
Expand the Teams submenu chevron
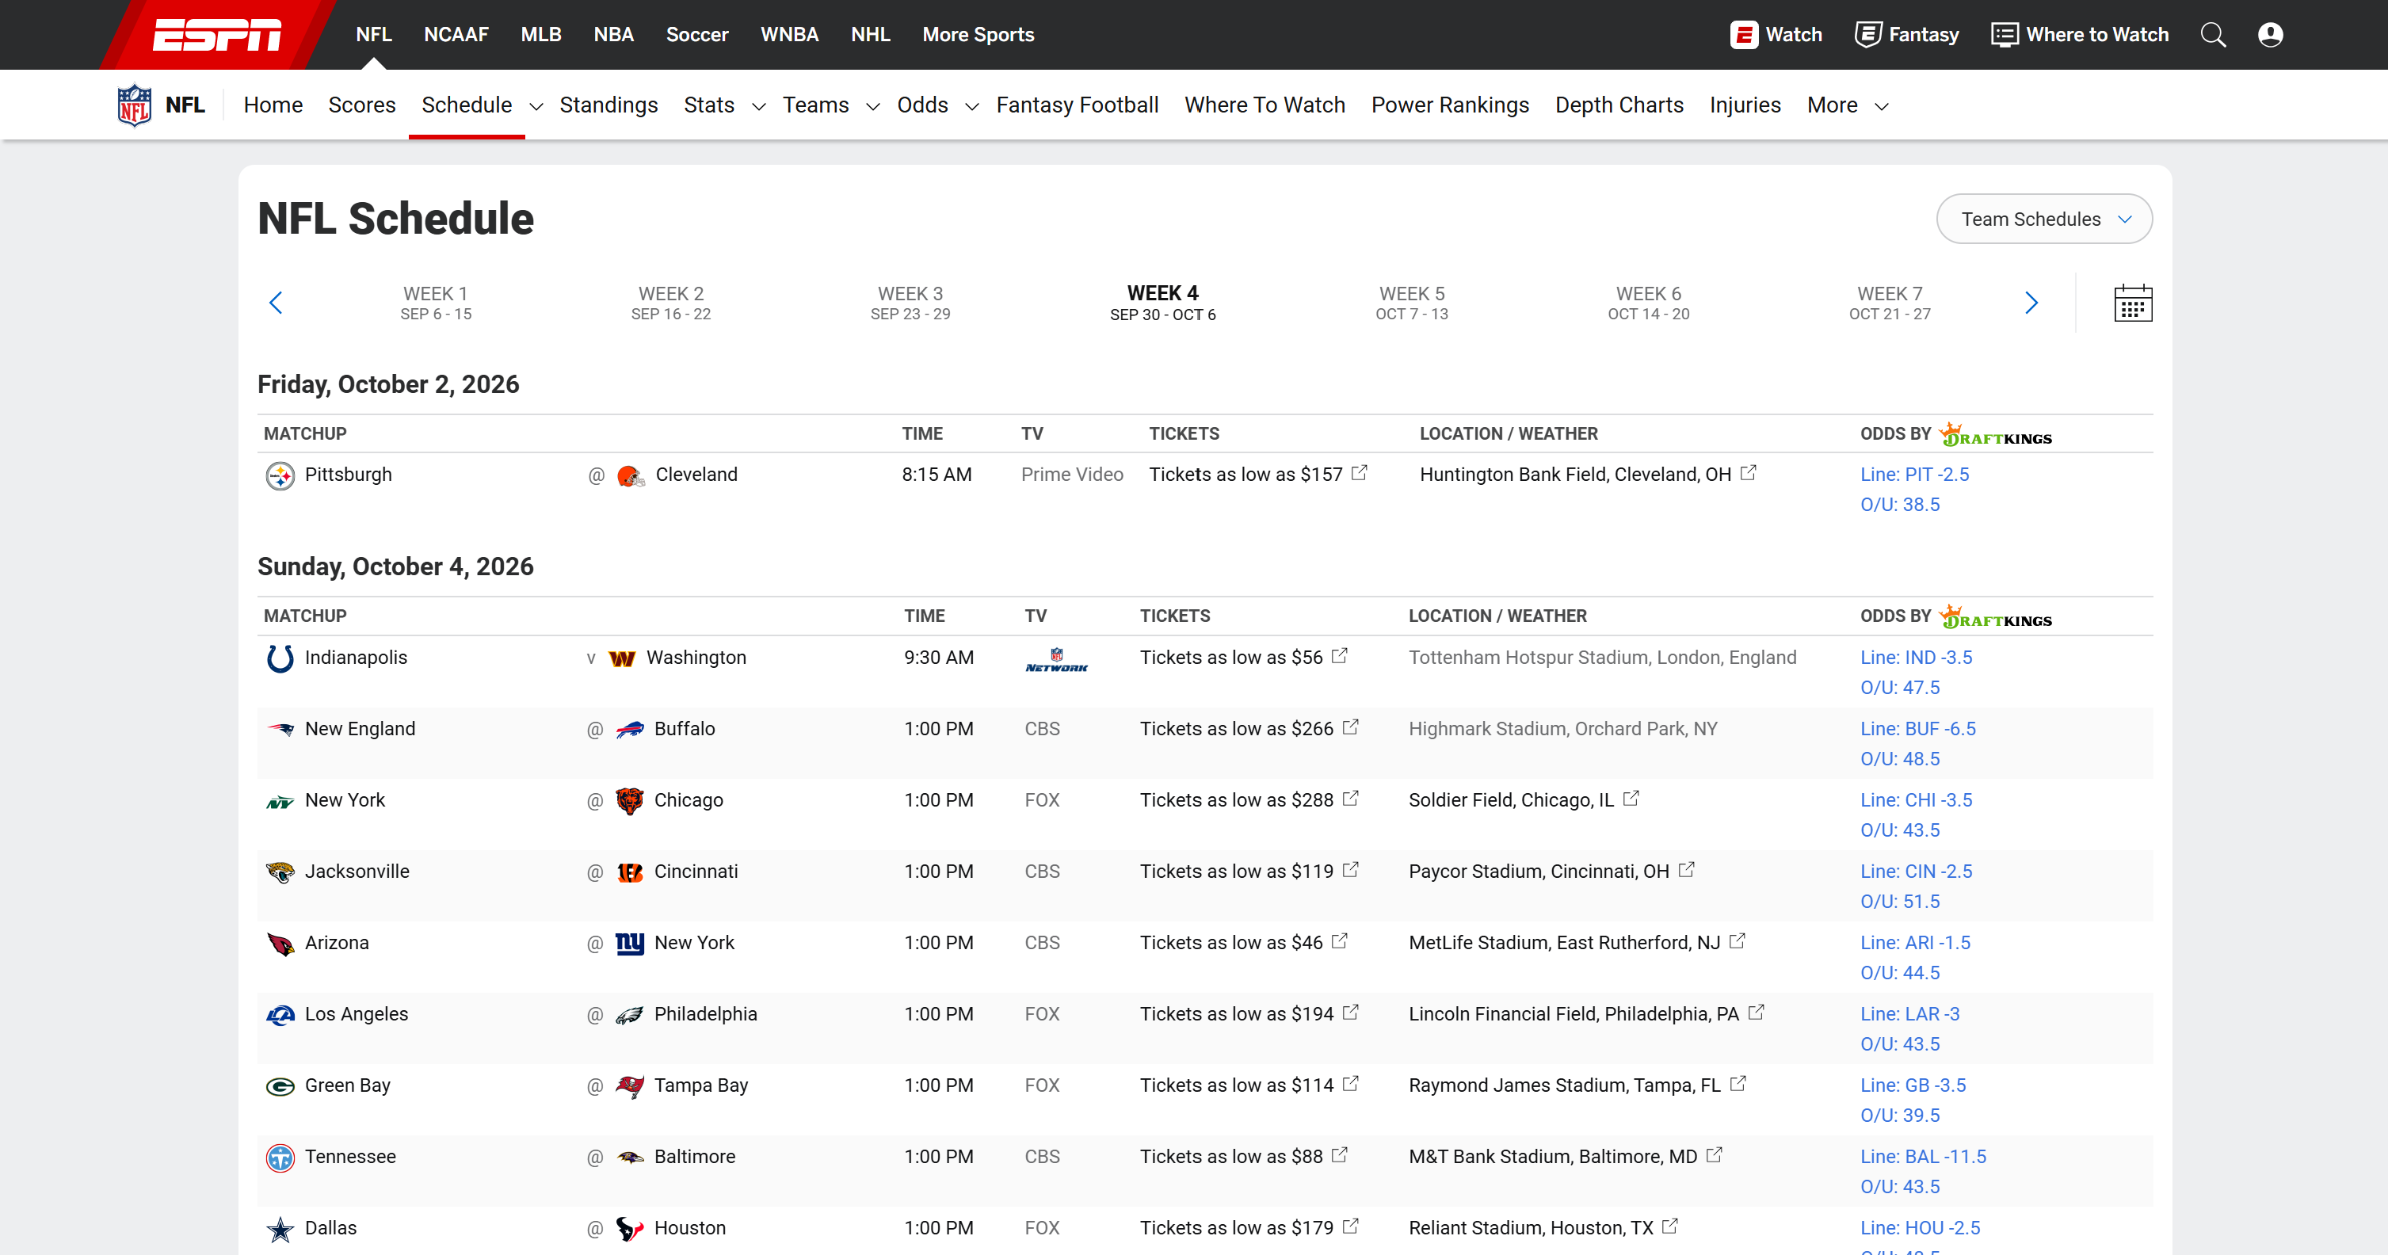click(872, 107)
